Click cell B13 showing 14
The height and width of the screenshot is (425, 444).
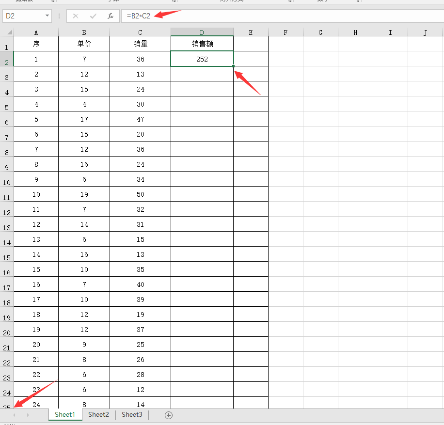point(84,224)
